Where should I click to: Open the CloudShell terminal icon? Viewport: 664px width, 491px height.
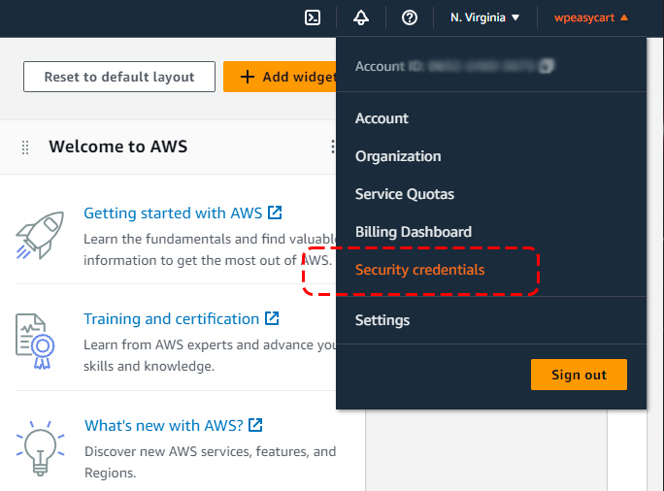(x=313, y=17)
